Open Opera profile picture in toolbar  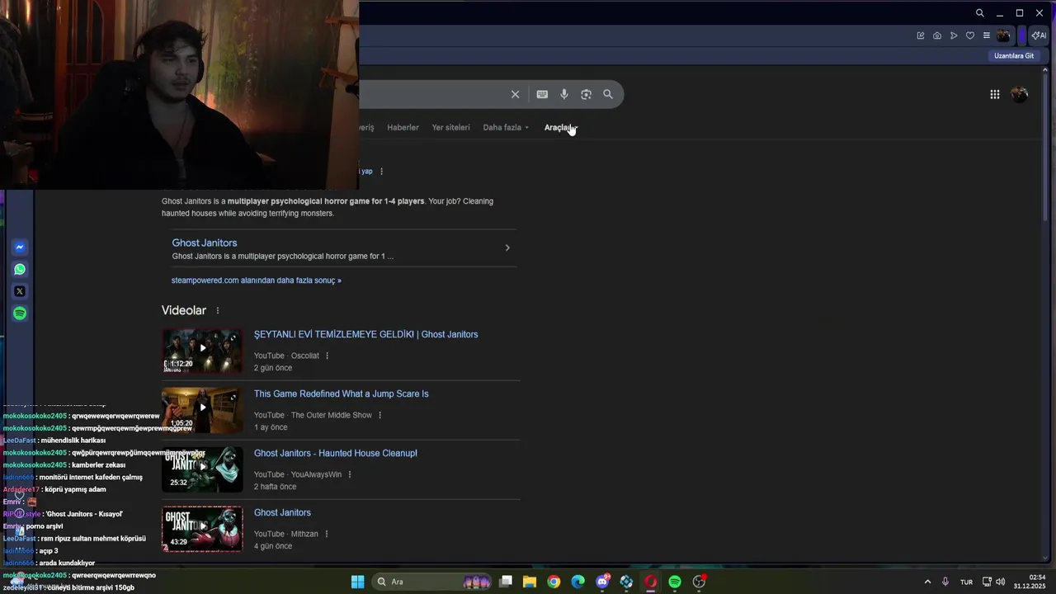(1003, 35)
